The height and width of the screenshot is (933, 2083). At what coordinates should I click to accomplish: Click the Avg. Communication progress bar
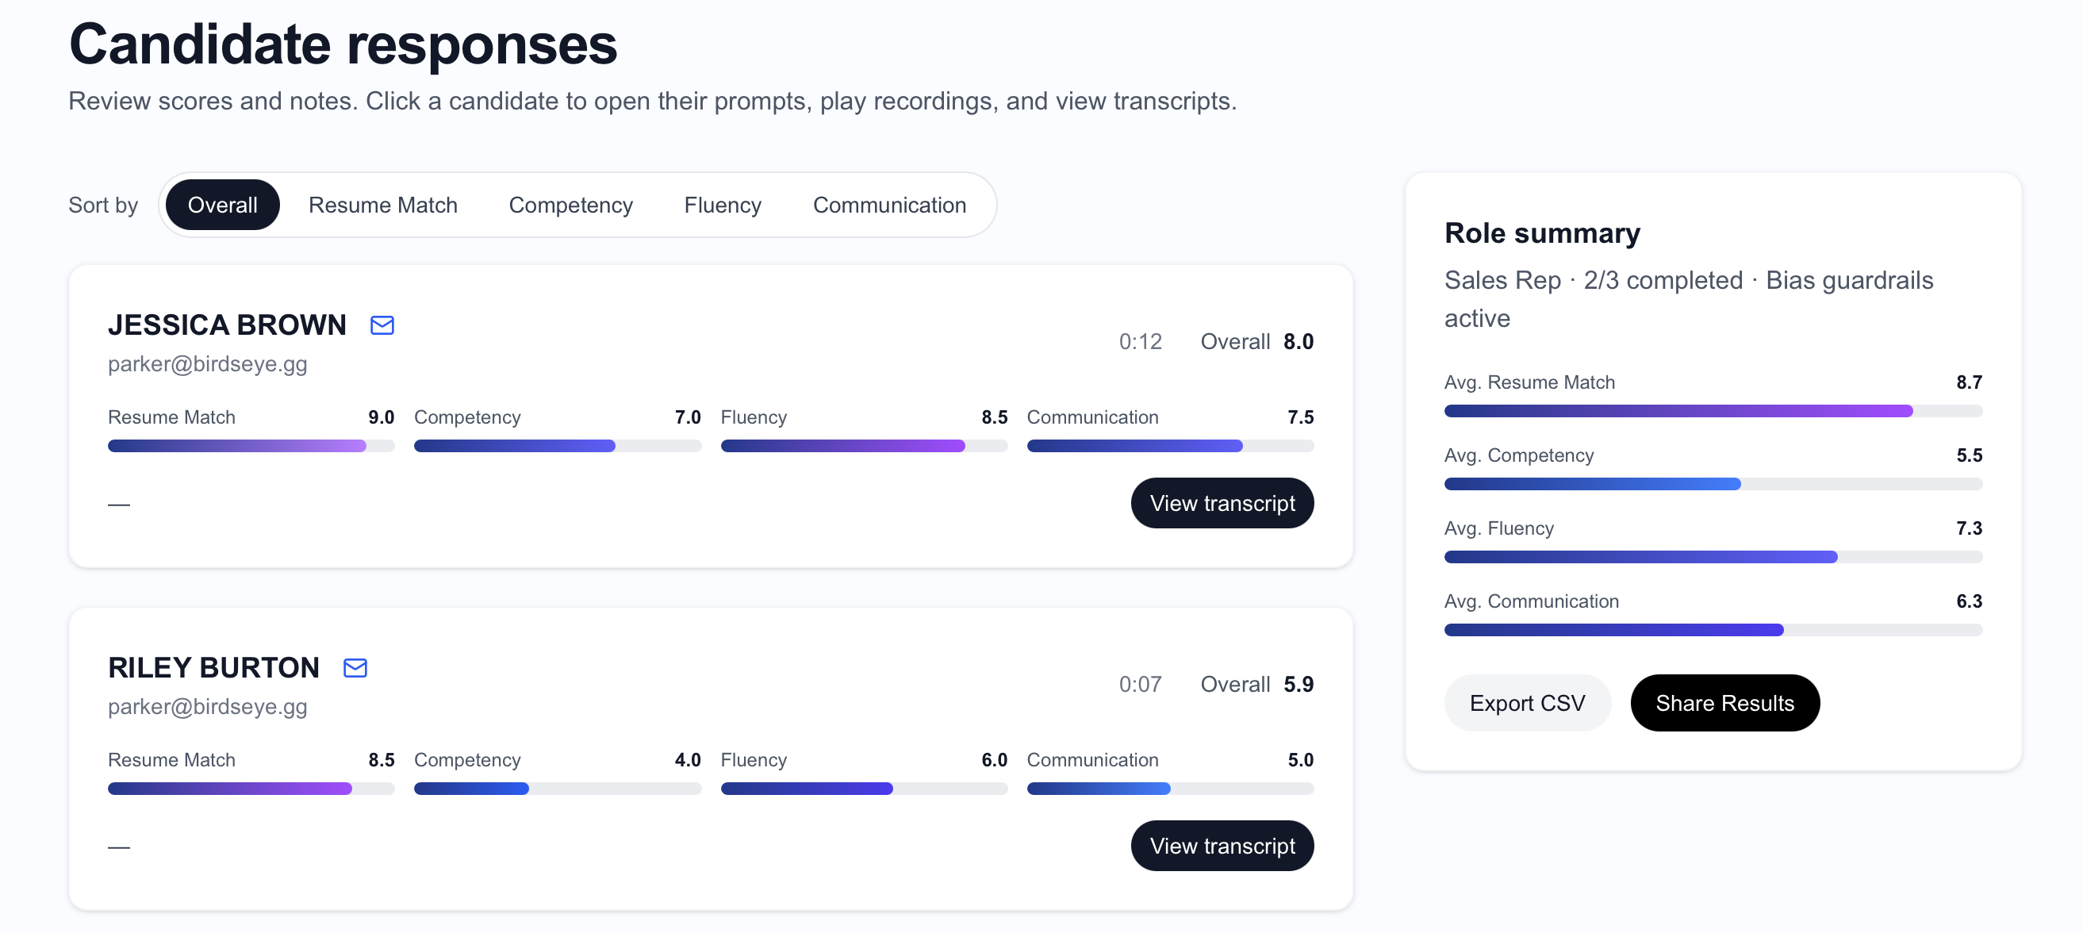click(x=1712, y=630)
